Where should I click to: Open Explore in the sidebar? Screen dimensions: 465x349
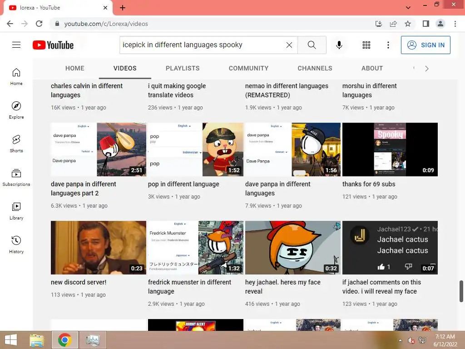point(16,110)
